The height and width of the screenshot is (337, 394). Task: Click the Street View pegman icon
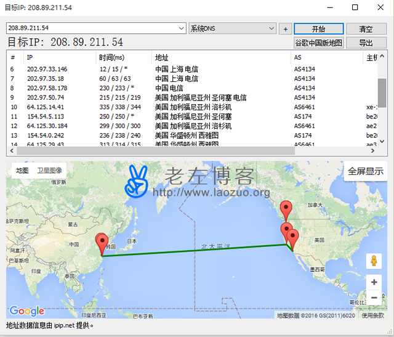tap(374, 261)
